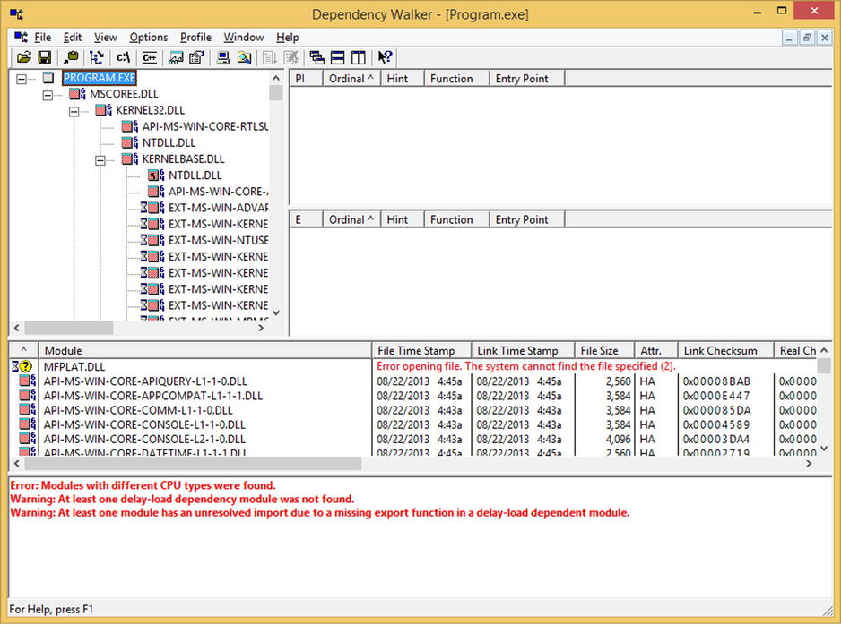Click icon beside API-MS-WIN-CORE-COMM-L1-1-0.DLL

(x=28, y=410)
